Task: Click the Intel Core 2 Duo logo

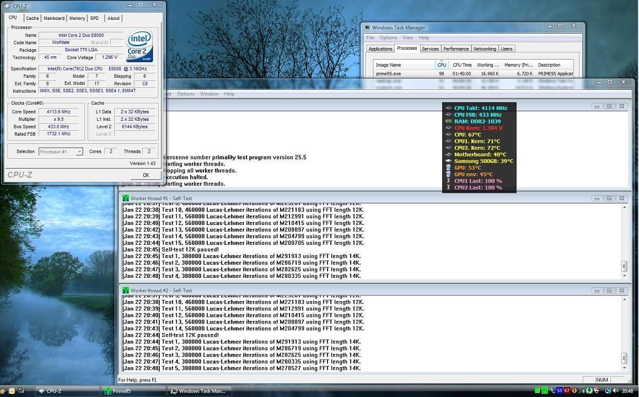Action: 140,46
